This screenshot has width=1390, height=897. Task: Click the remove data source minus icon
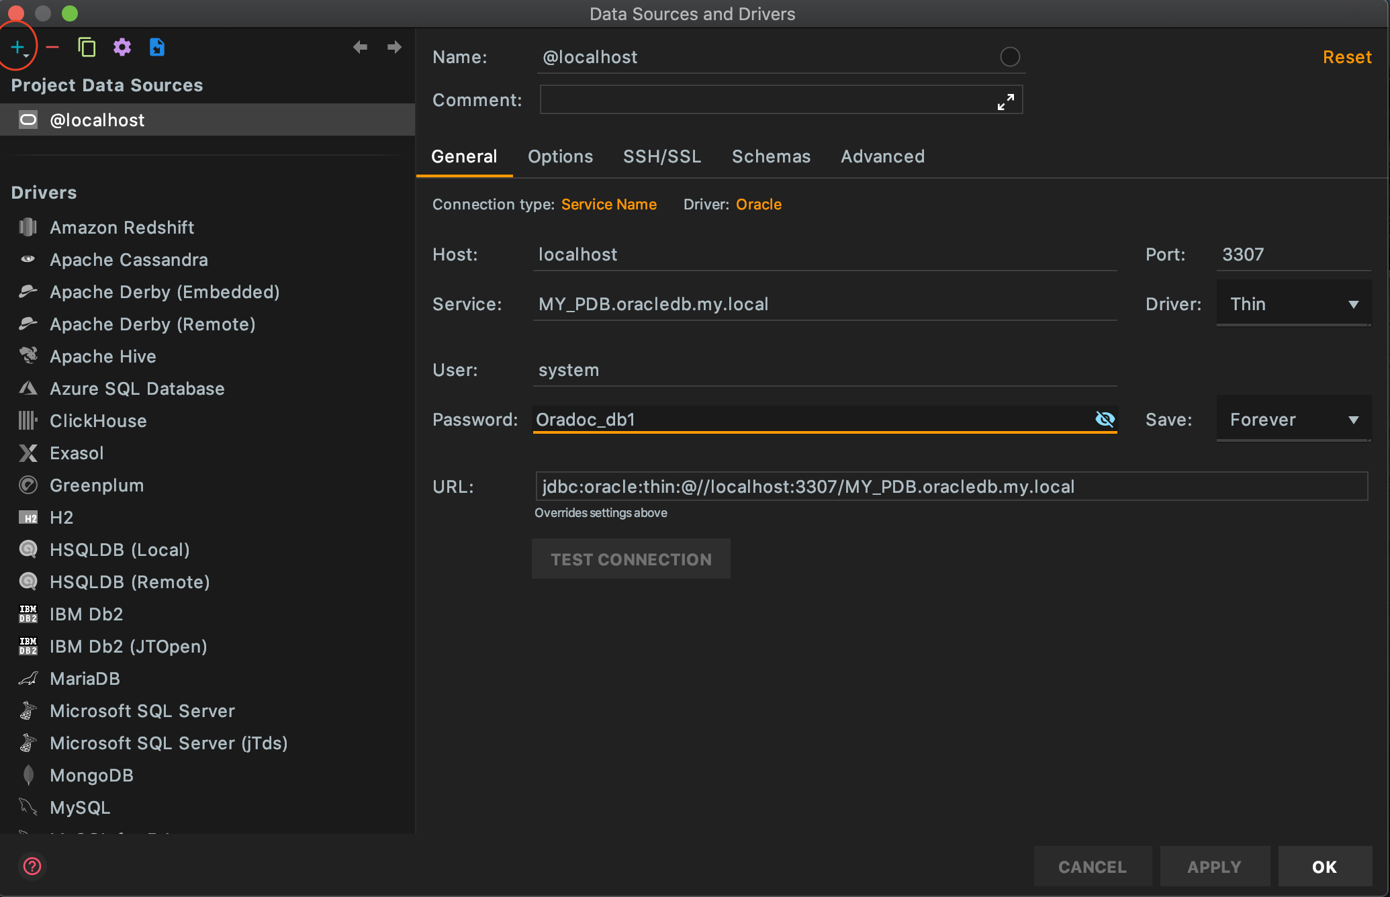click(x=52, y=47)
